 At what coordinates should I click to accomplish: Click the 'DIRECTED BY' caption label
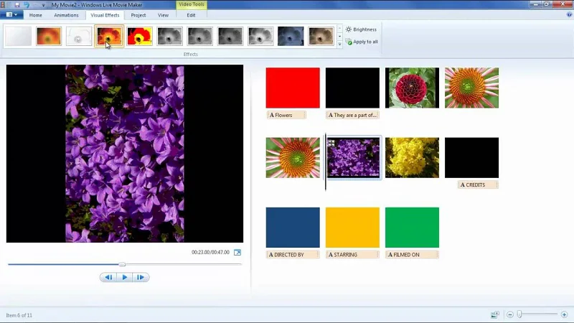pos(293,255)
